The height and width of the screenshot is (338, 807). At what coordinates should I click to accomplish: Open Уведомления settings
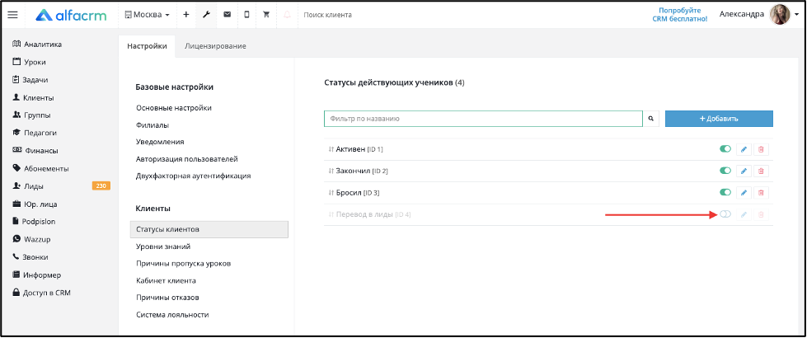pos(160,142)
